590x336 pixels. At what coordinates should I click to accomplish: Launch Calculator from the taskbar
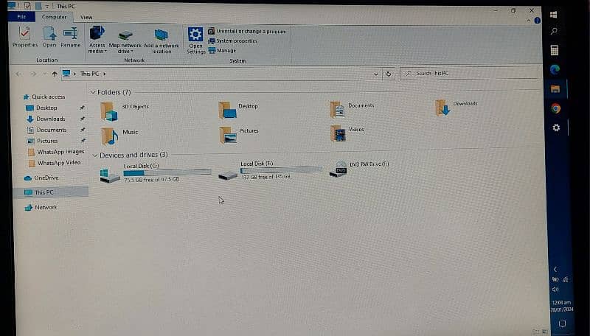click(555, 50)
